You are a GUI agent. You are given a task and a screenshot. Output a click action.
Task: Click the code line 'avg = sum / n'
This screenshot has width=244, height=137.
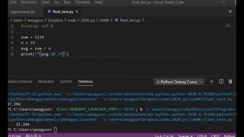pos(36,48)
